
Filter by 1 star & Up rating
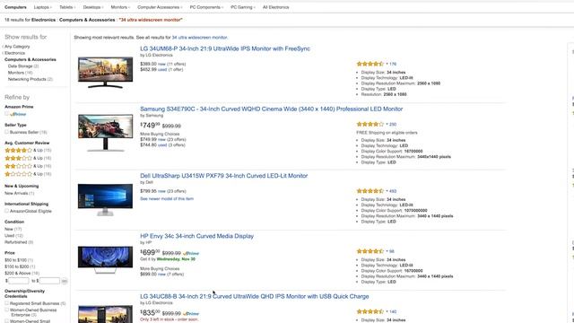pyautogui.click(x=28, y=174)
